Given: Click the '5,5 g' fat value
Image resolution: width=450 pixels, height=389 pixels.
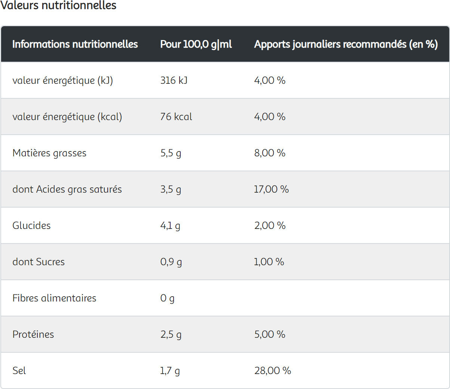Looking at the screenshot, I should (171, 153).
